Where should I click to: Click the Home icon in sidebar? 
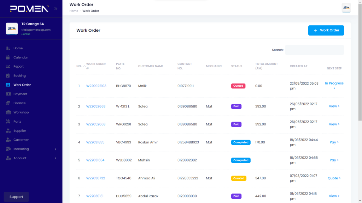pos(8,48)
